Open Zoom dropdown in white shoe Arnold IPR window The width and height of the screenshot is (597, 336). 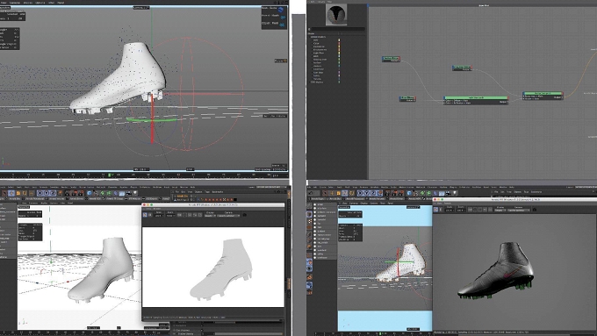[x=170, y=216]
